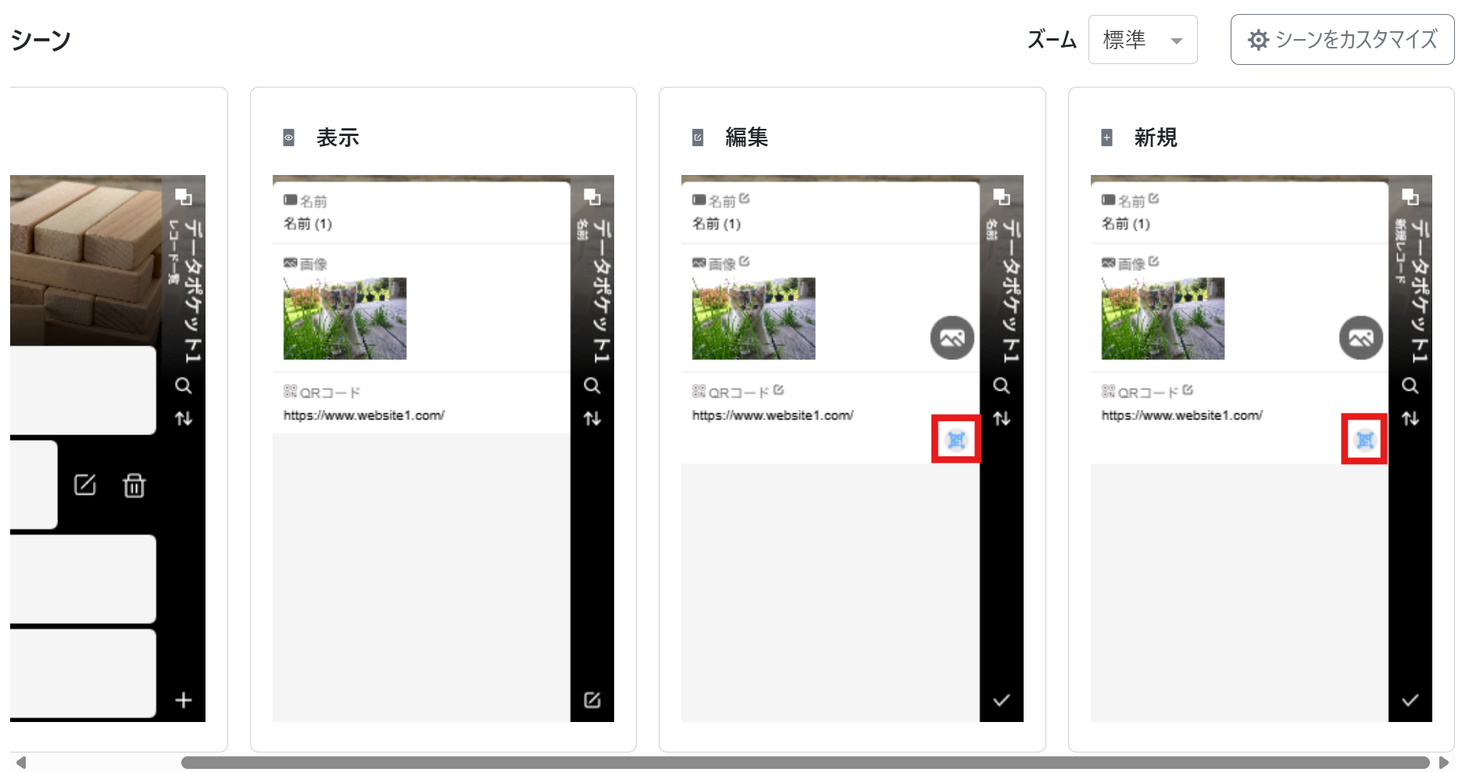1469x772 pixels.
Task: Select the 新規 scene title
Action: click(1155, 138)
